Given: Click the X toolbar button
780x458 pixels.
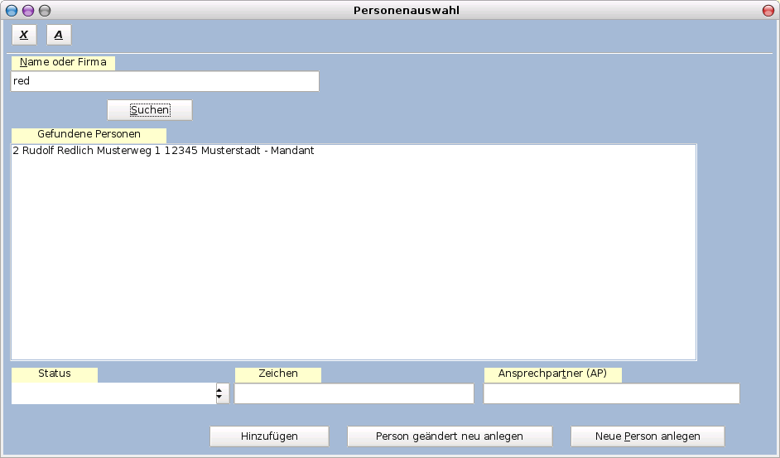Looking at the screenshot, I should click(24, 35).
